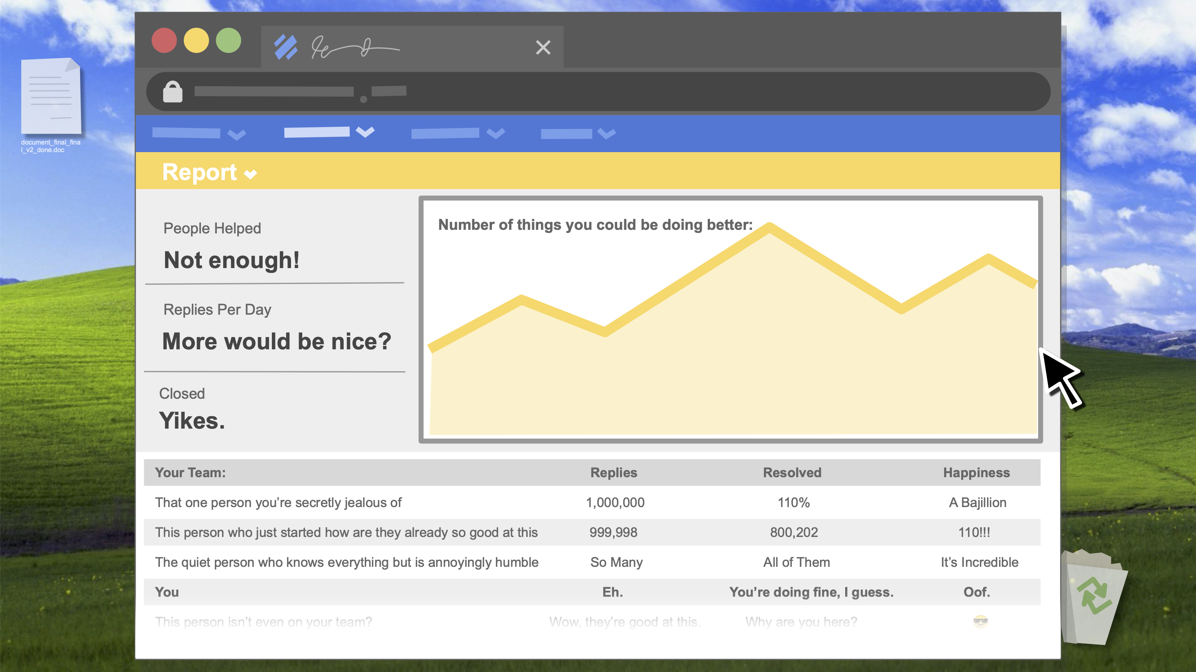Open the third blue navigation menu item
The width and height of the screenshot is (1196, 672).
click(x=445, y=133)
